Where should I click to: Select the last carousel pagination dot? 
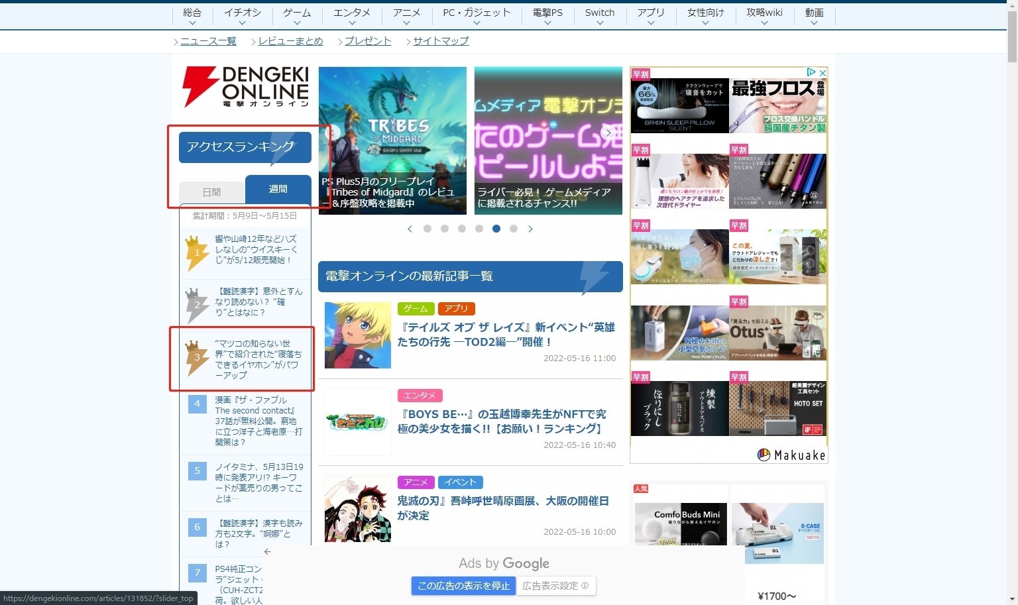tap(514, 229)
